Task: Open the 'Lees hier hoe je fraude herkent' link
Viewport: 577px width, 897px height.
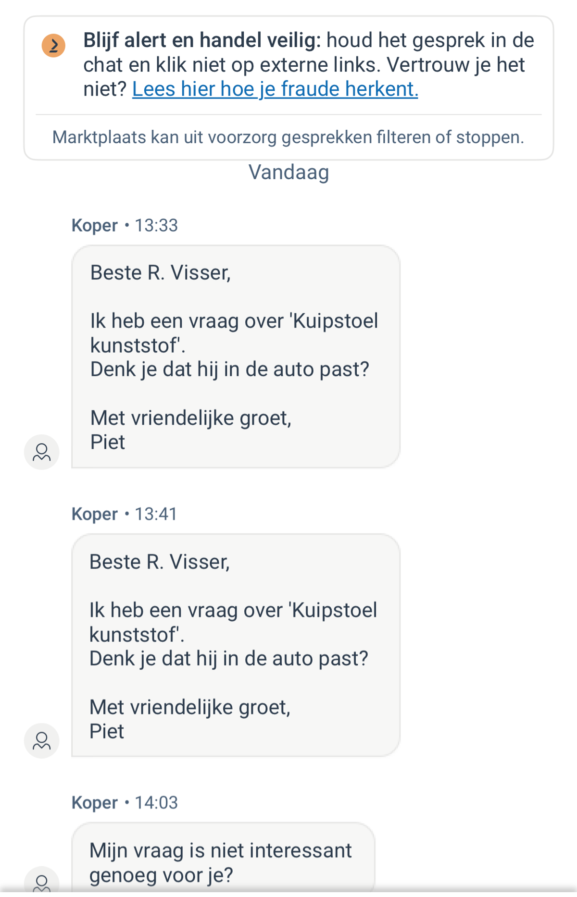Action: coord(275,89)
